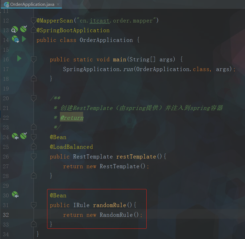This screenshot has height=239, width=245.
Task: Collapse randomRule method at line 31
Action: pos(34,205)
